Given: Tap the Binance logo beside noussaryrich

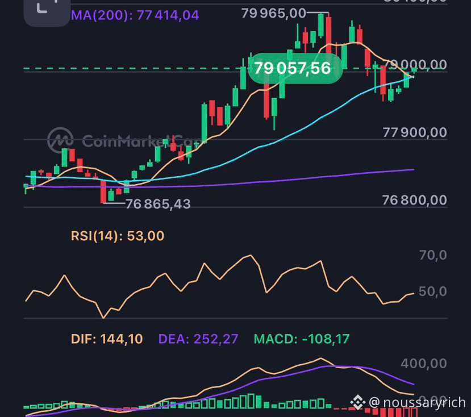Looking at the screenshot, I should pyautogui.click(x=358, y=402).
